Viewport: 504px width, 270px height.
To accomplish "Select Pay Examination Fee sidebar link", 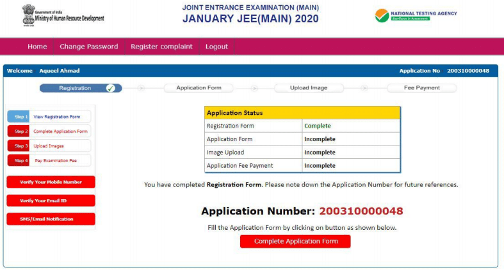I will 54,160.
